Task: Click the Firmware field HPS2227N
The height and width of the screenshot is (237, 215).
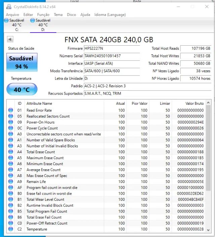Action: point(112,48)
